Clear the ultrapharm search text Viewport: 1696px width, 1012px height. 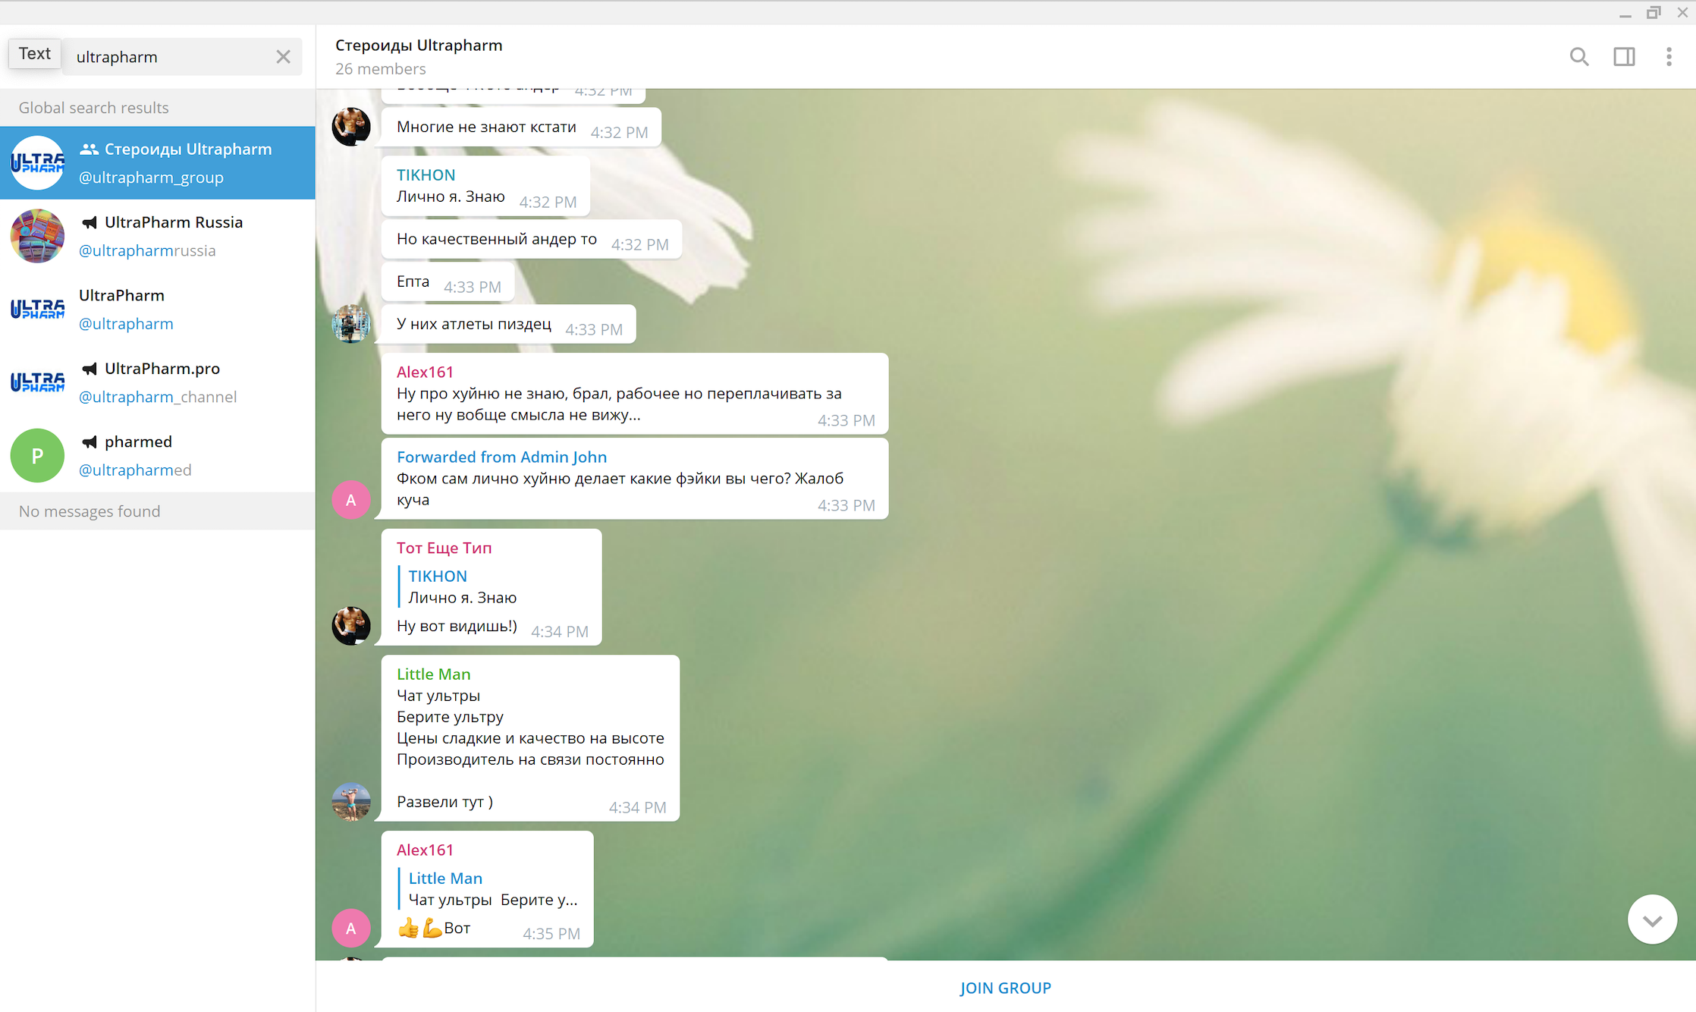coord(283,57)
